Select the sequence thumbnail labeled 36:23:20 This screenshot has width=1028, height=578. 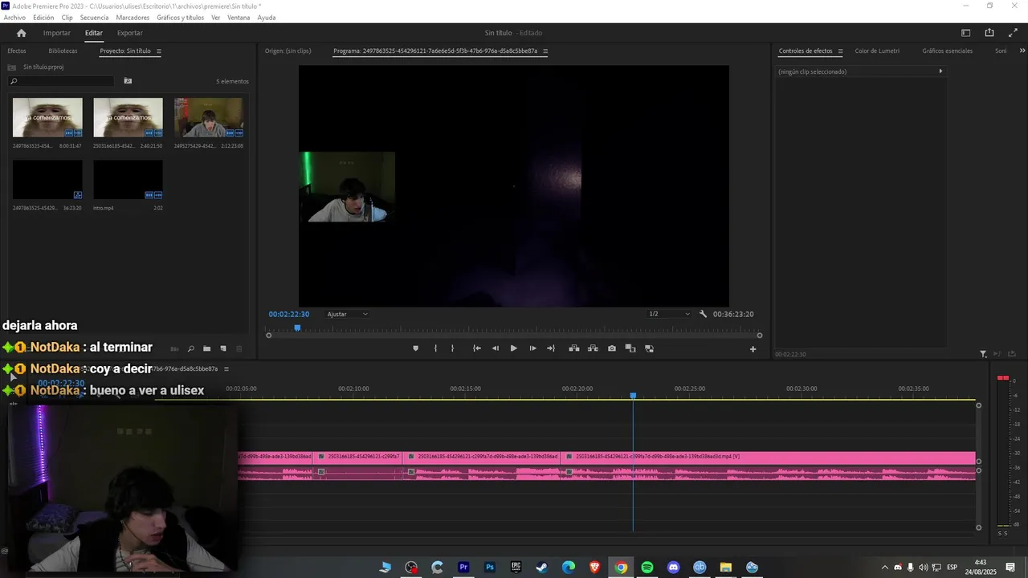[x=47, y=180]
